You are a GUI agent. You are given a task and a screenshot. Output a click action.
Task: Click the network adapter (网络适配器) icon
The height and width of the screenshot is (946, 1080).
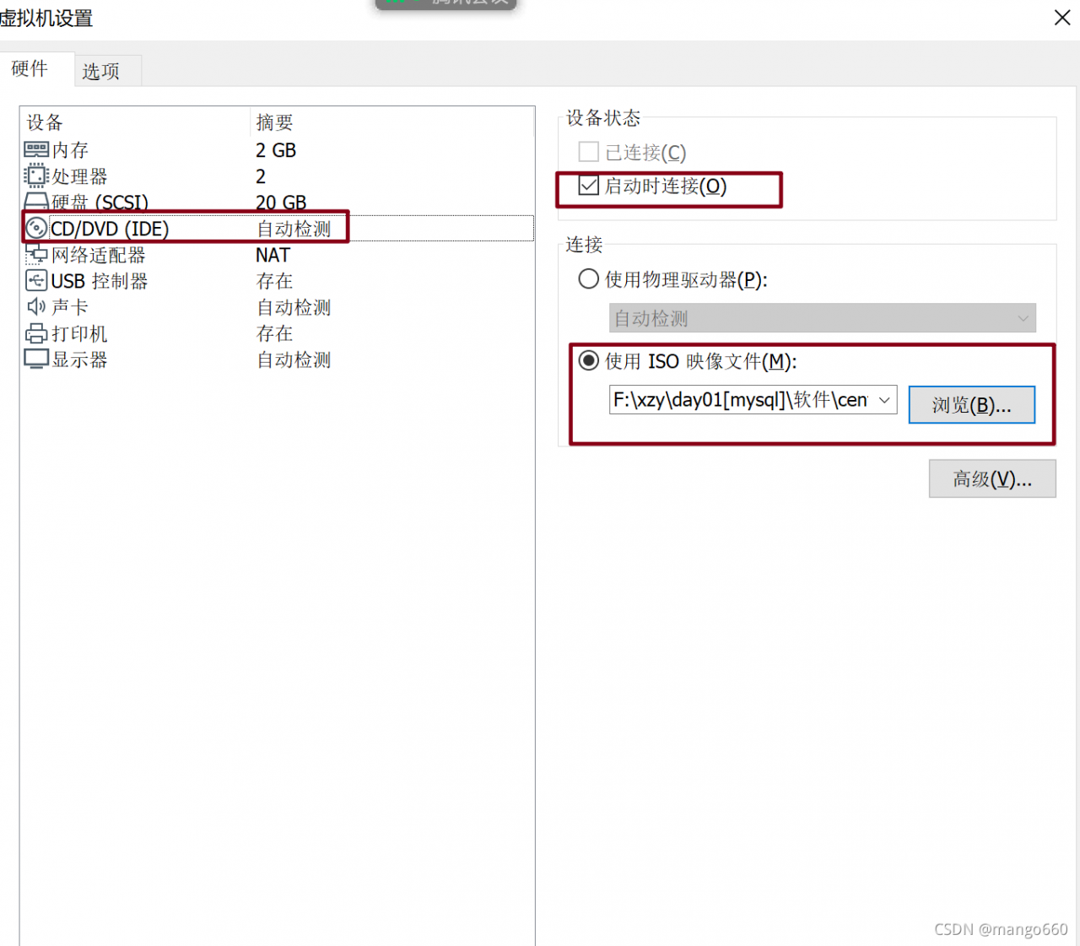(36, 254)
